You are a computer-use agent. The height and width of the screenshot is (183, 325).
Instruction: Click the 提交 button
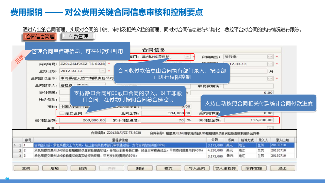[x=168, y=168]
